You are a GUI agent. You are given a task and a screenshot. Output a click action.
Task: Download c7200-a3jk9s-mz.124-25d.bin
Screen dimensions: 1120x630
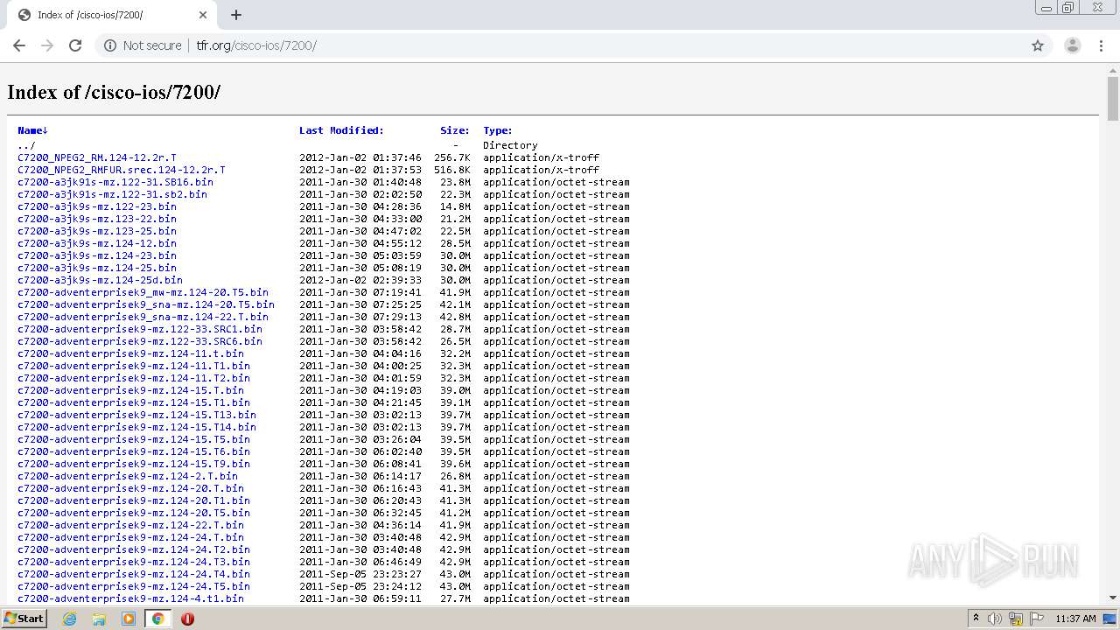pyautogui.click(x=100, y=281)
